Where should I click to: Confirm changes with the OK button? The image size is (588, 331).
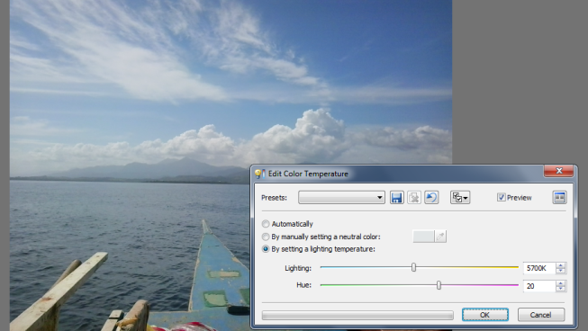pyautogui.click(x=484, y=315)
